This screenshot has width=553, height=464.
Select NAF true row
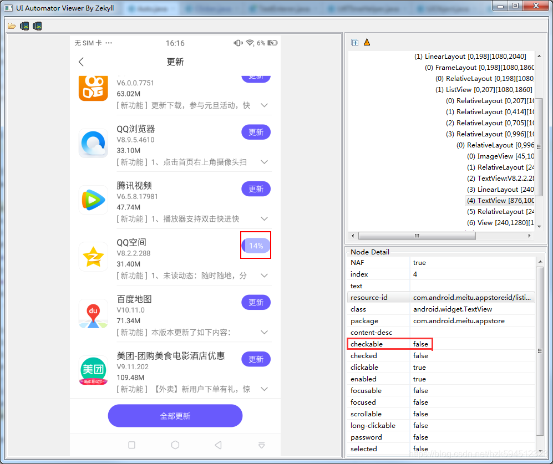(441, 263)
